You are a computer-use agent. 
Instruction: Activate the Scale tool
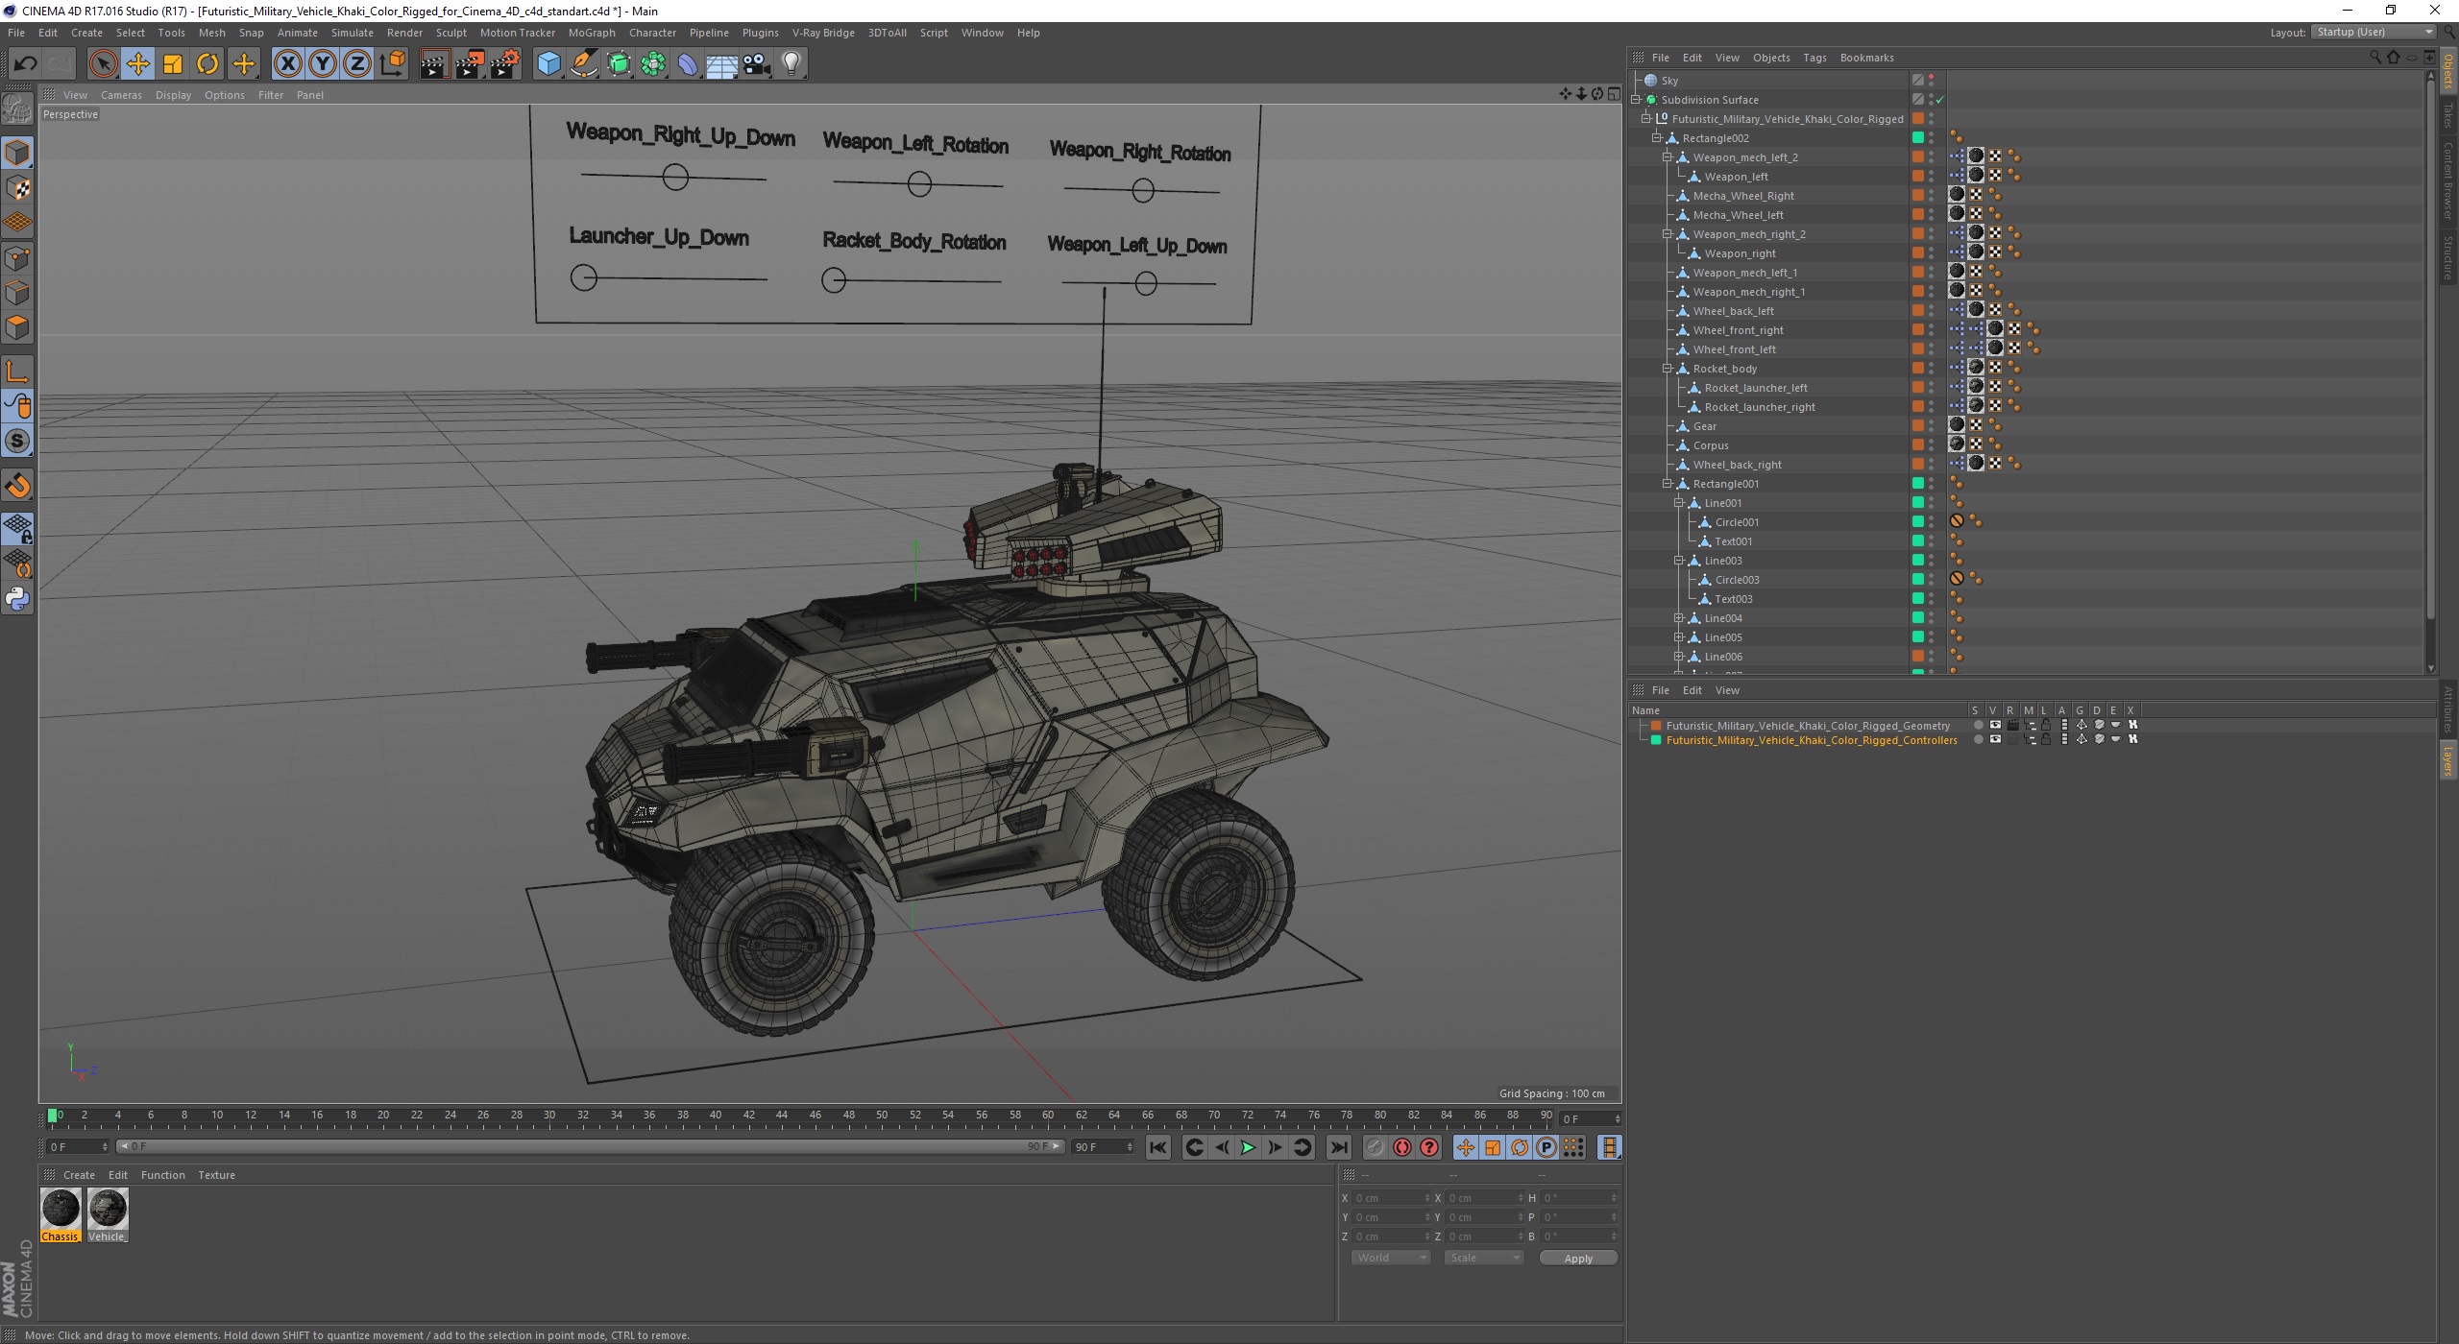(173, 64)
